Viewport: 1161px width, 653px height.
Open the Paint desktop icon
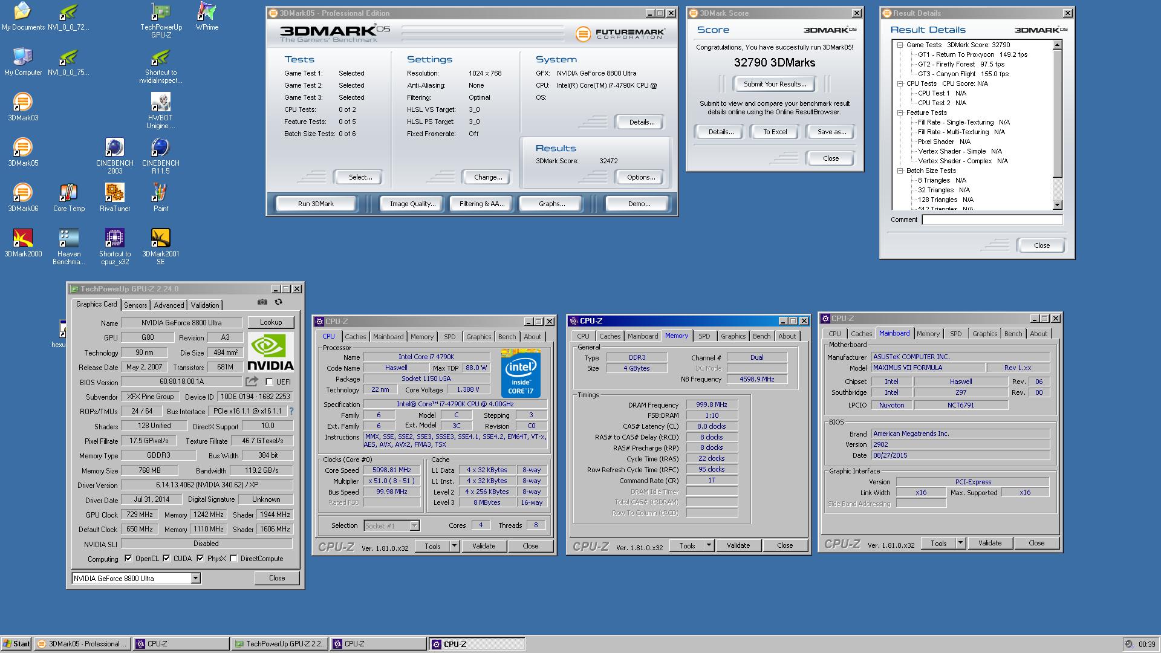(x=161, y=198)
